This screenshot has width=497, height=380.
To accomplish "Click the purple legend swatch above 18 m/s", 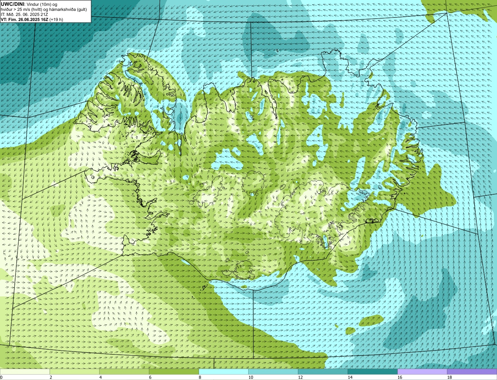I will pos(472,371).
